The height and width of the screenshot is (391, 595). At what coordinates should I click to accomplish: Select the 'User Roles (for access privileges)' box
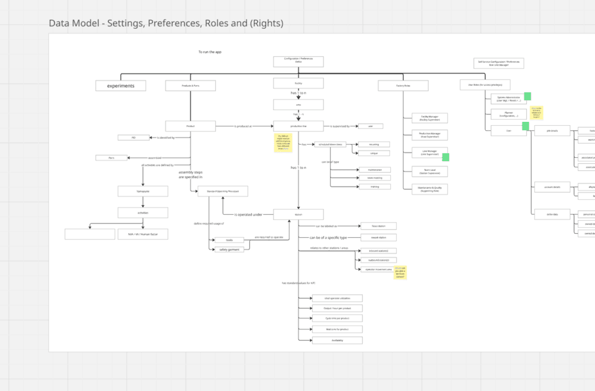point(485,84)
